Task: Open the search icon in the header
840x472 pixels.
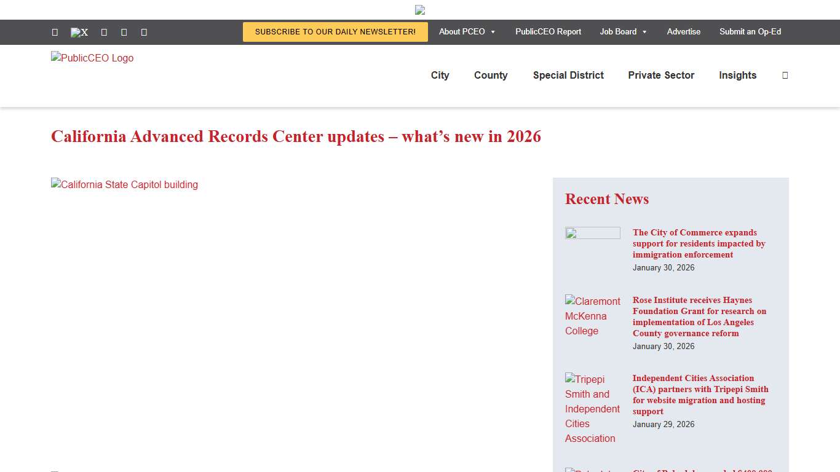Action: (785, 75)
